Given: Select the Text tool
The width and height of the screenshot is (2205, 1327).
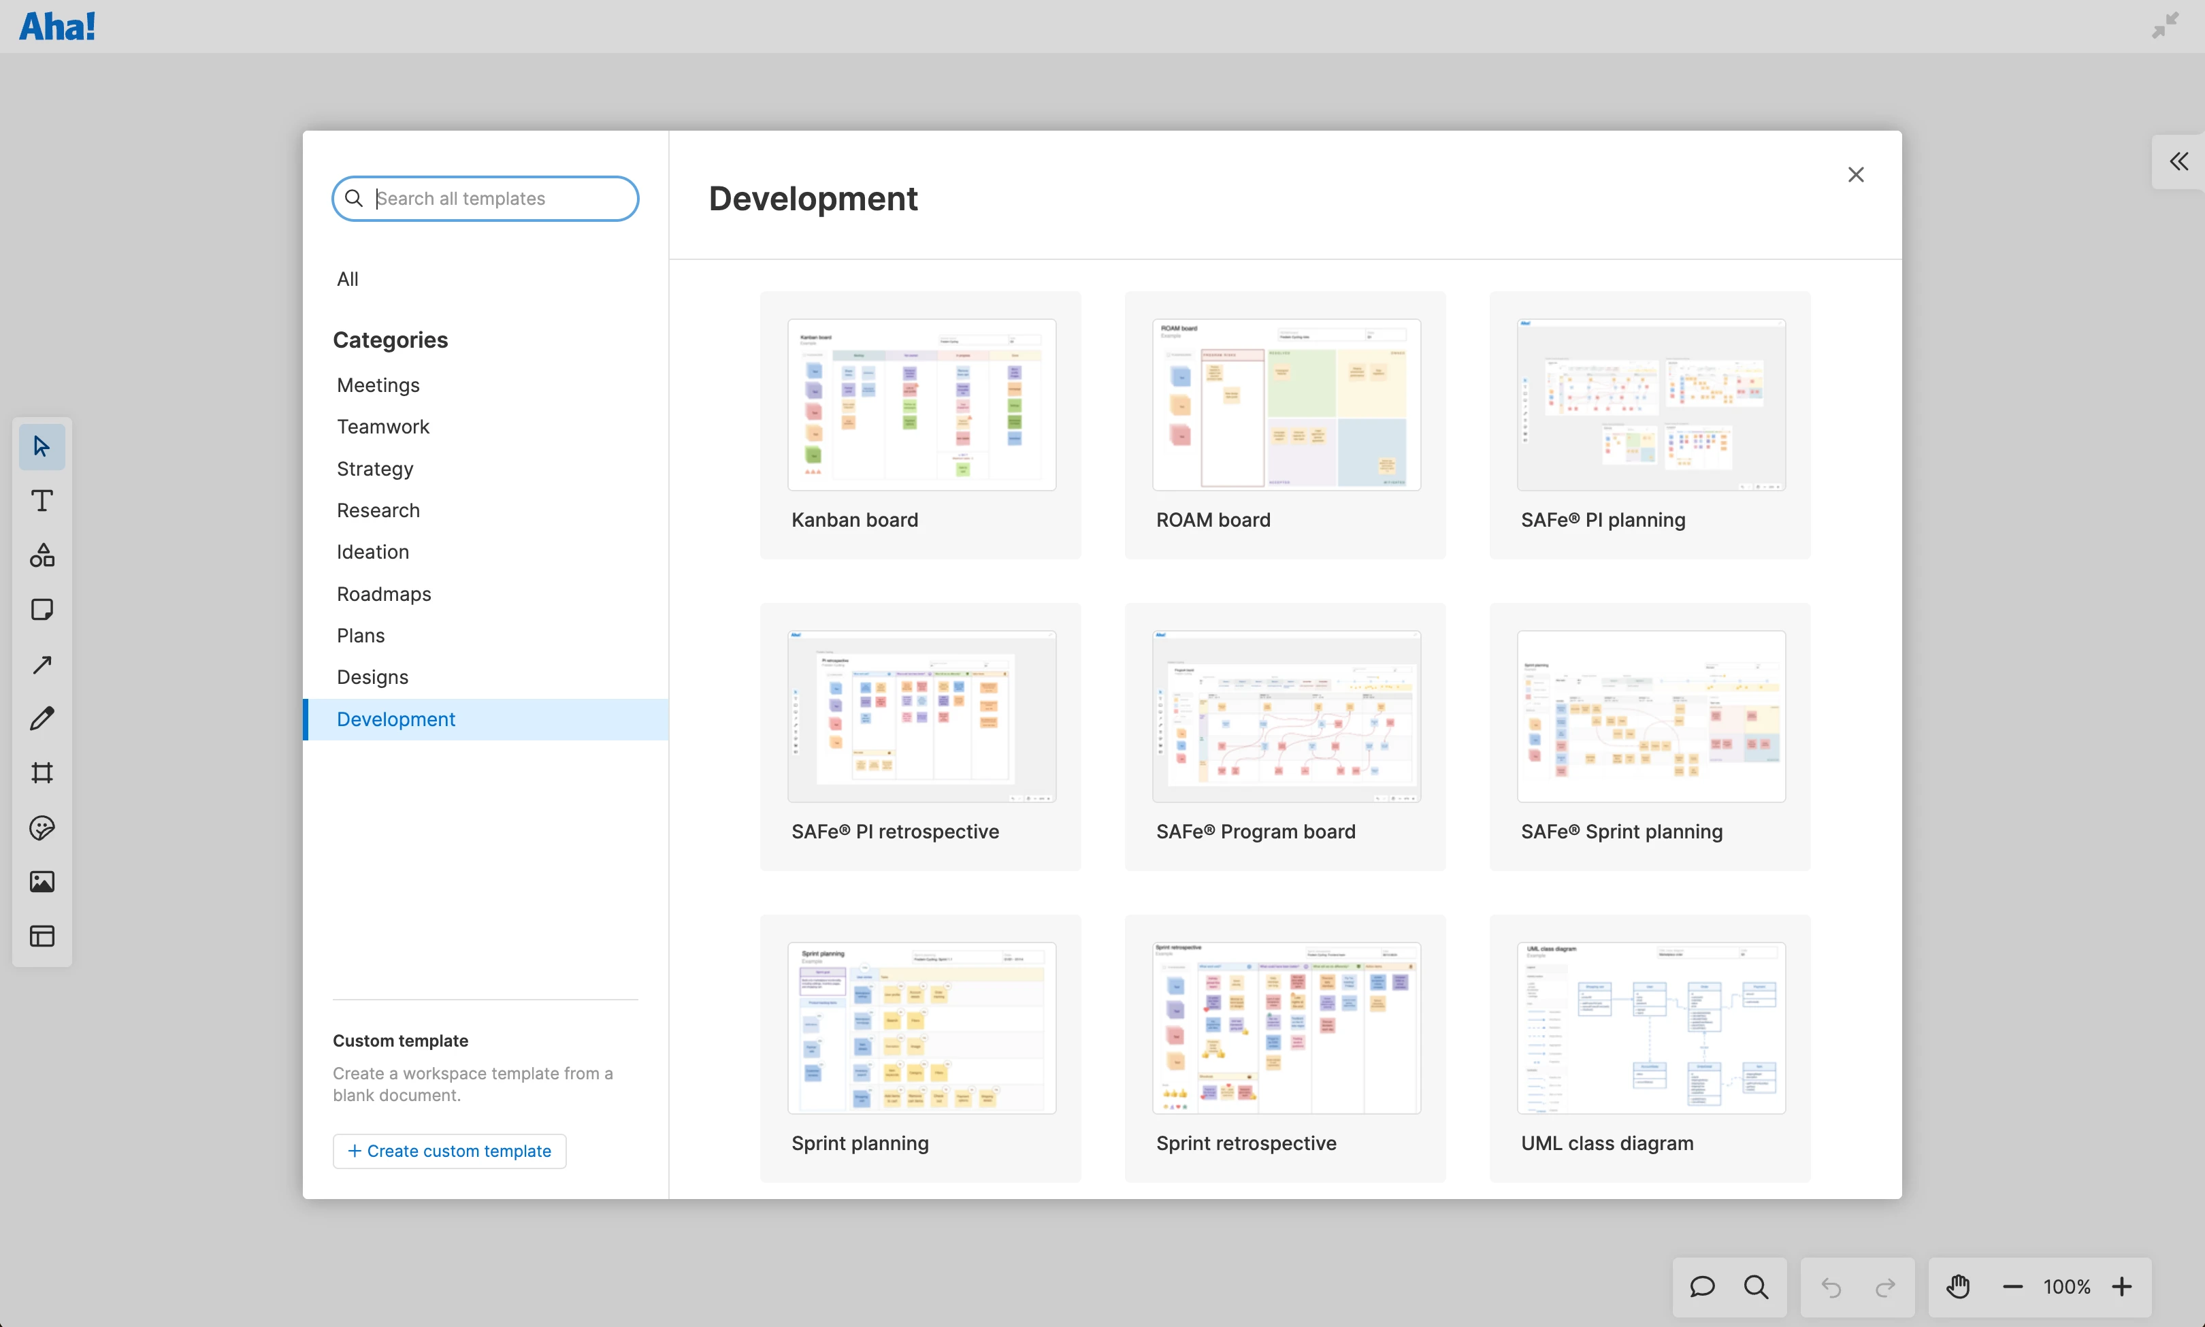Looking at the screenshot, I should coord(41,501).
